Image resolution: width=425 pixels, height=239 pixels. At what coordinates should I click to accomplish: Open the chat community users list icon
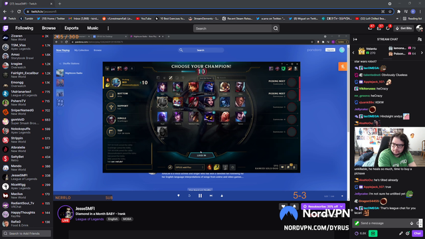[x=420, y=39]
